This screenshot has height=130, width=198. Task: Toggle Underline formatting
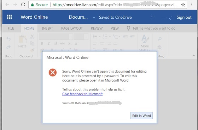coord(56,44)
